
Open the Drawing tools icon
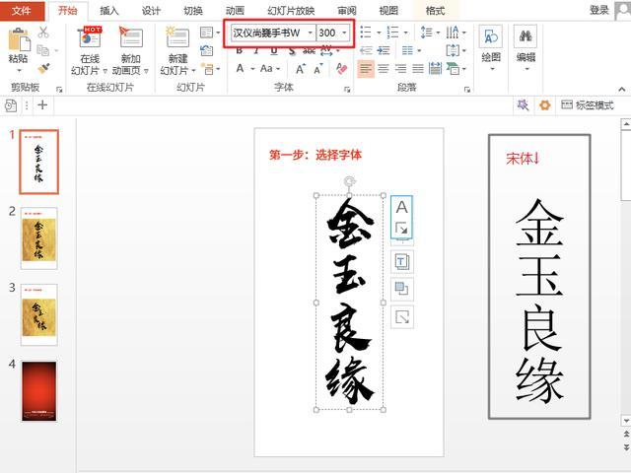tap(491, 37)
